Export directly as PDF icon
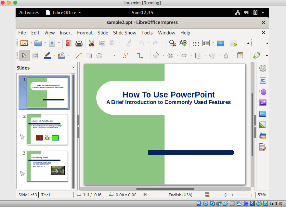This screenshot has width=286, height=207. click(x=69, y=43)
